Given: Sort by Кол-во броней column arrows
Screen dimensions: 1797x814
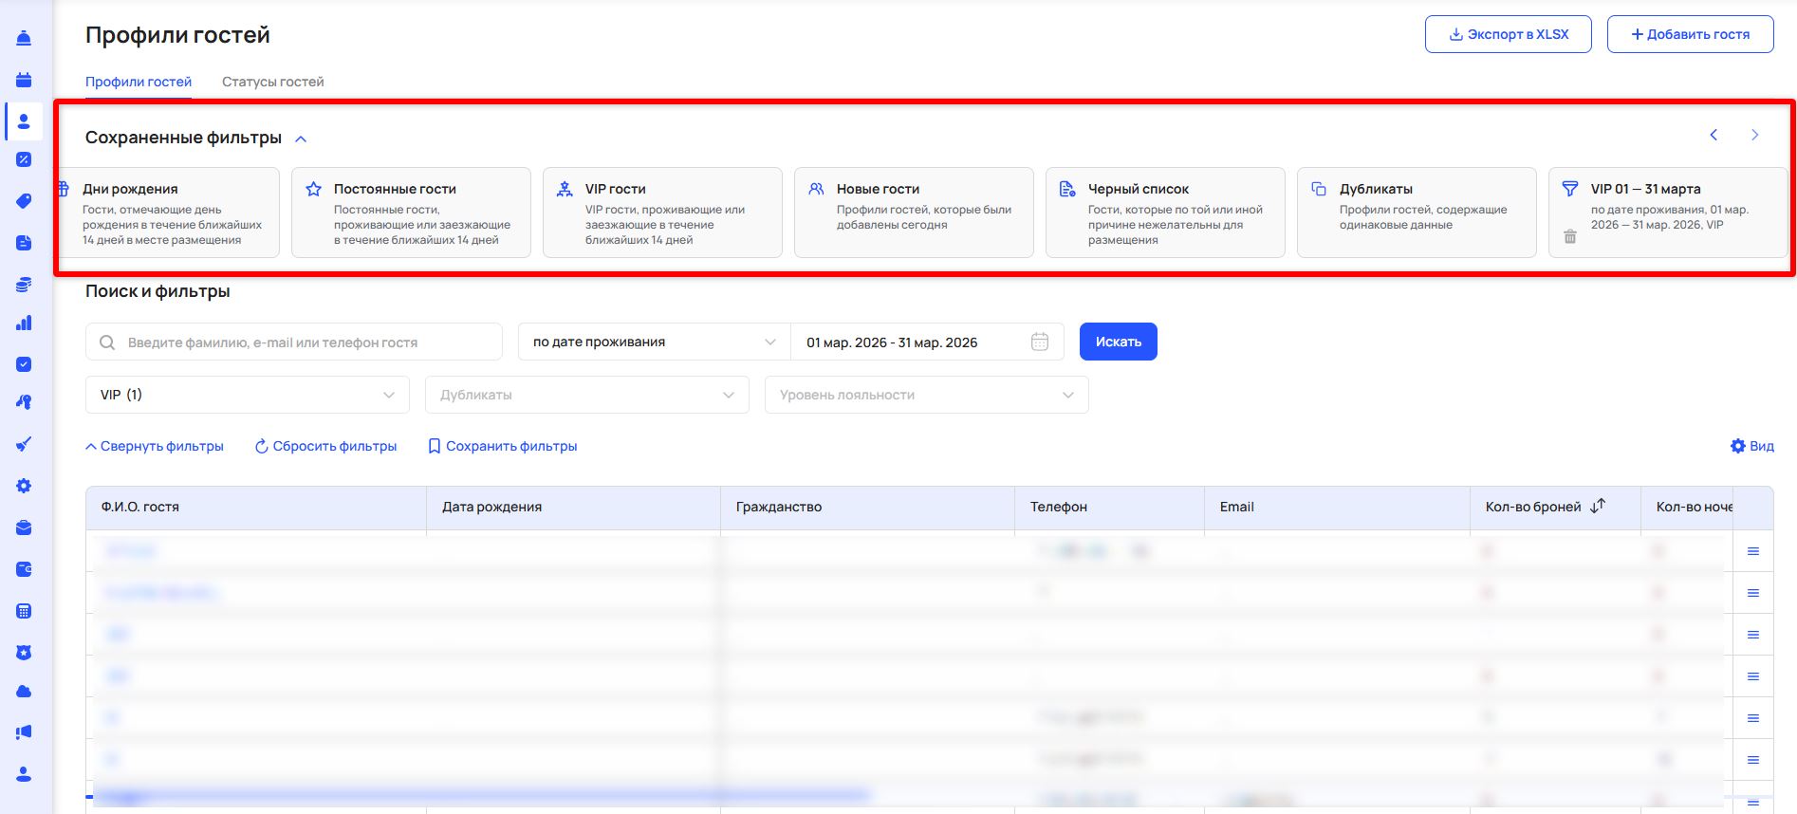Looking at the screenshot, I should point(1598,507).
